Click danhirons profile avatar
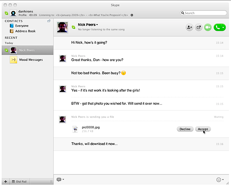The height and width of the screenshot is (187, 231). pos(13,13)
